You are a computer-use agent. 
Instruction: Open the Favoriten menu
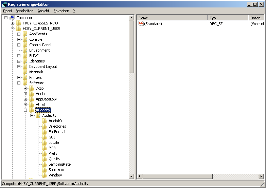[x=61, y=11]
